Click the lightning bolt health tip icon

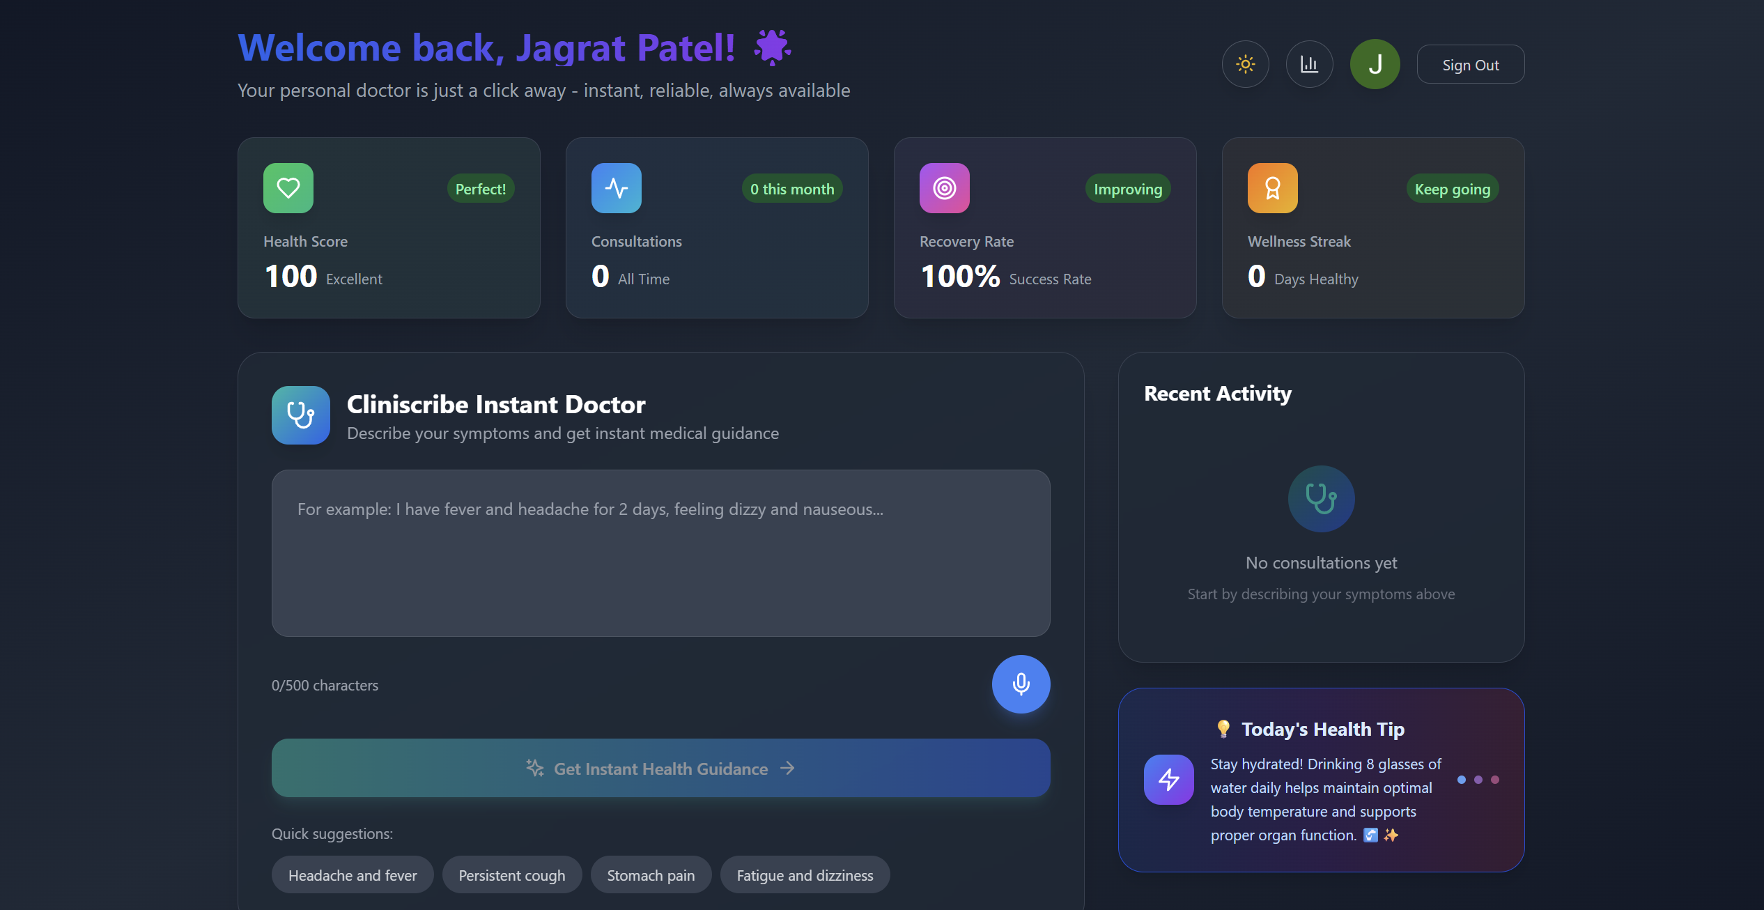tap(1169, 780)
